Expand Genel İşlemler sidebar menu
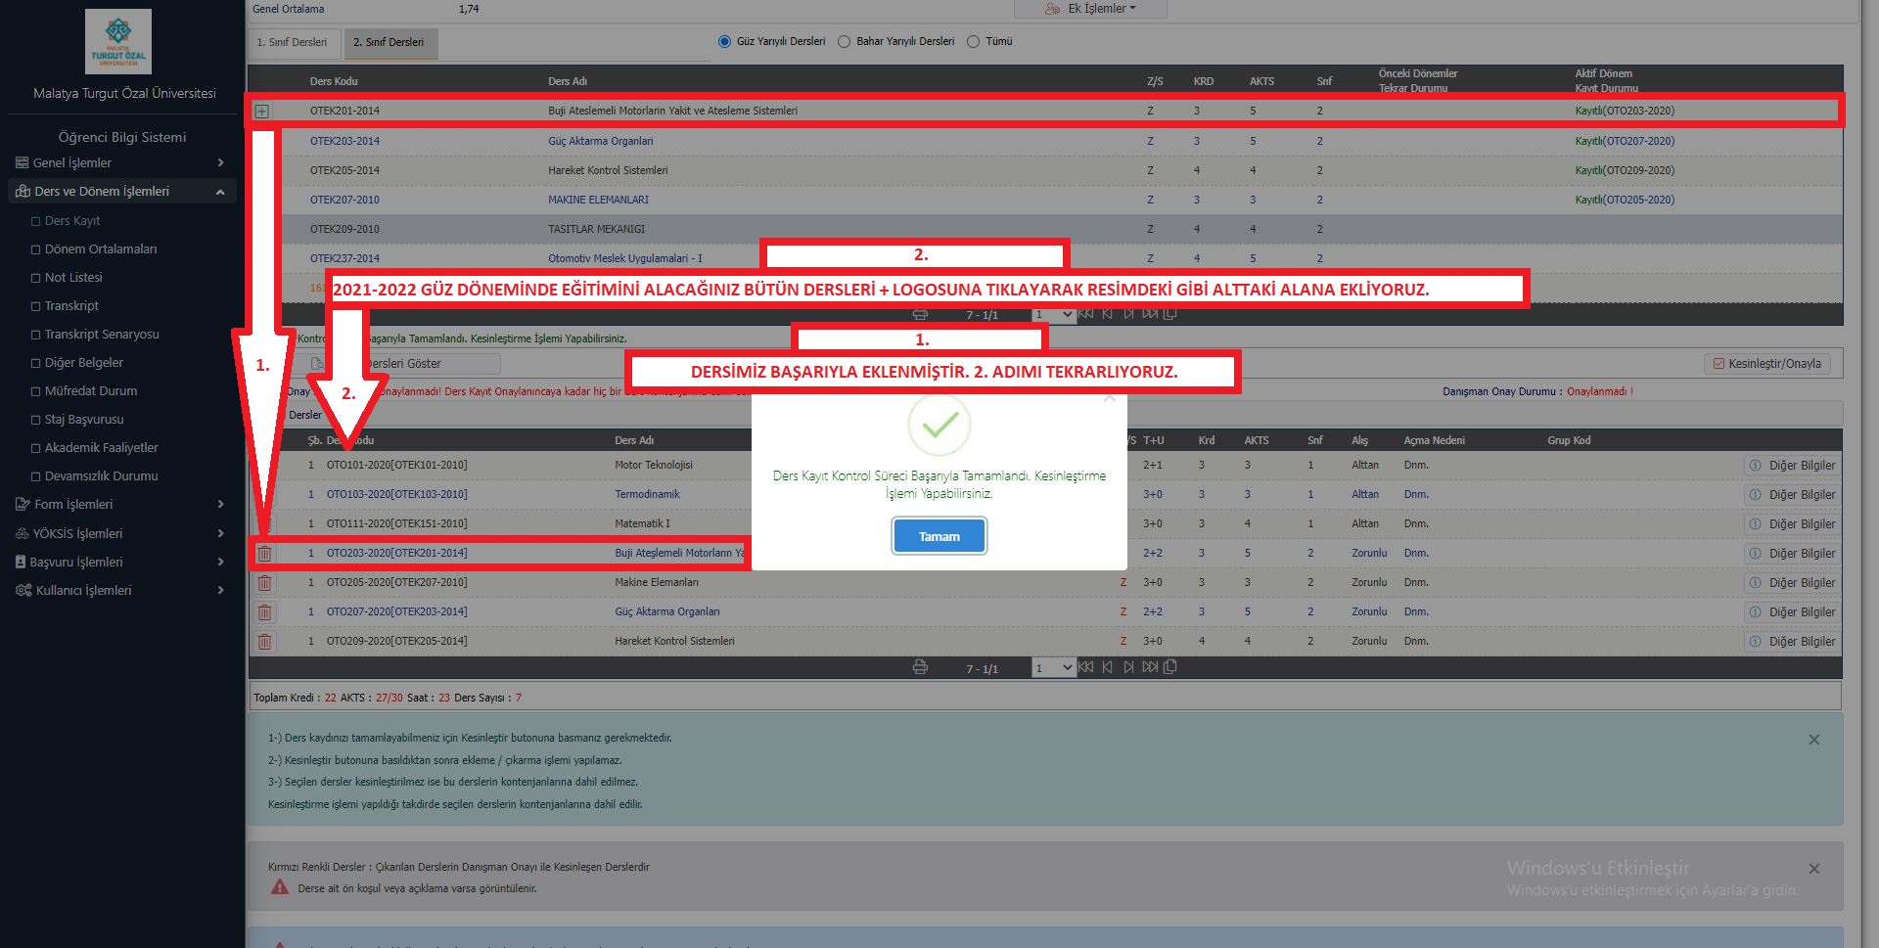The width and height of the screenshot is (1879, 948). coord(119,163)
